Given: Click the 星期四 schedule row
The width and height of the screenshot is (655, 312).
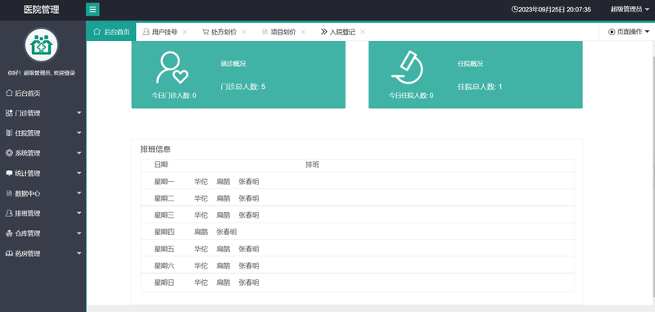Looking at the screenshot, I should [357, 232].
